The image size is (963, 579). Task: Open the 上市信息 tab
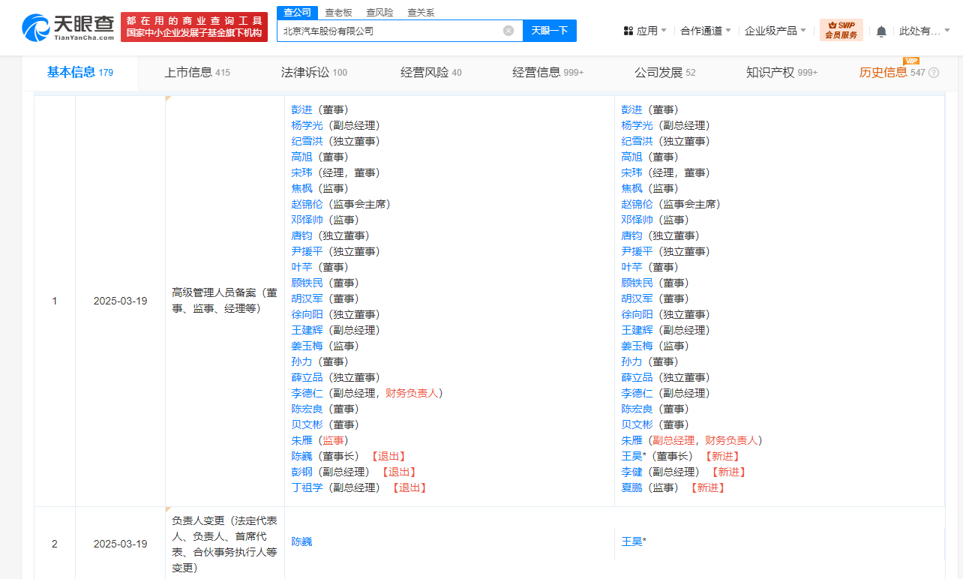(197, 73)
